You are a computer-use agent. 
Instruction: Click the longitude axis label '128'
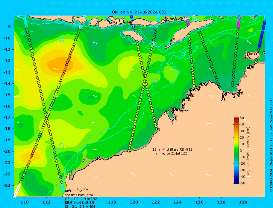point(221,202)
